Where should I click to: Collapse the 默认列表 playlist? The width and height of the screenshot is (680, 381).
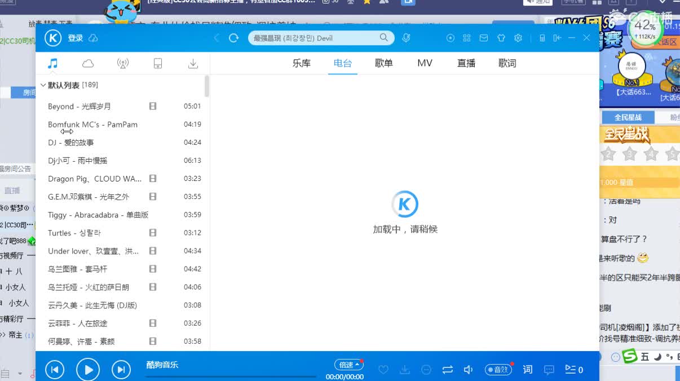pos(43,85)
